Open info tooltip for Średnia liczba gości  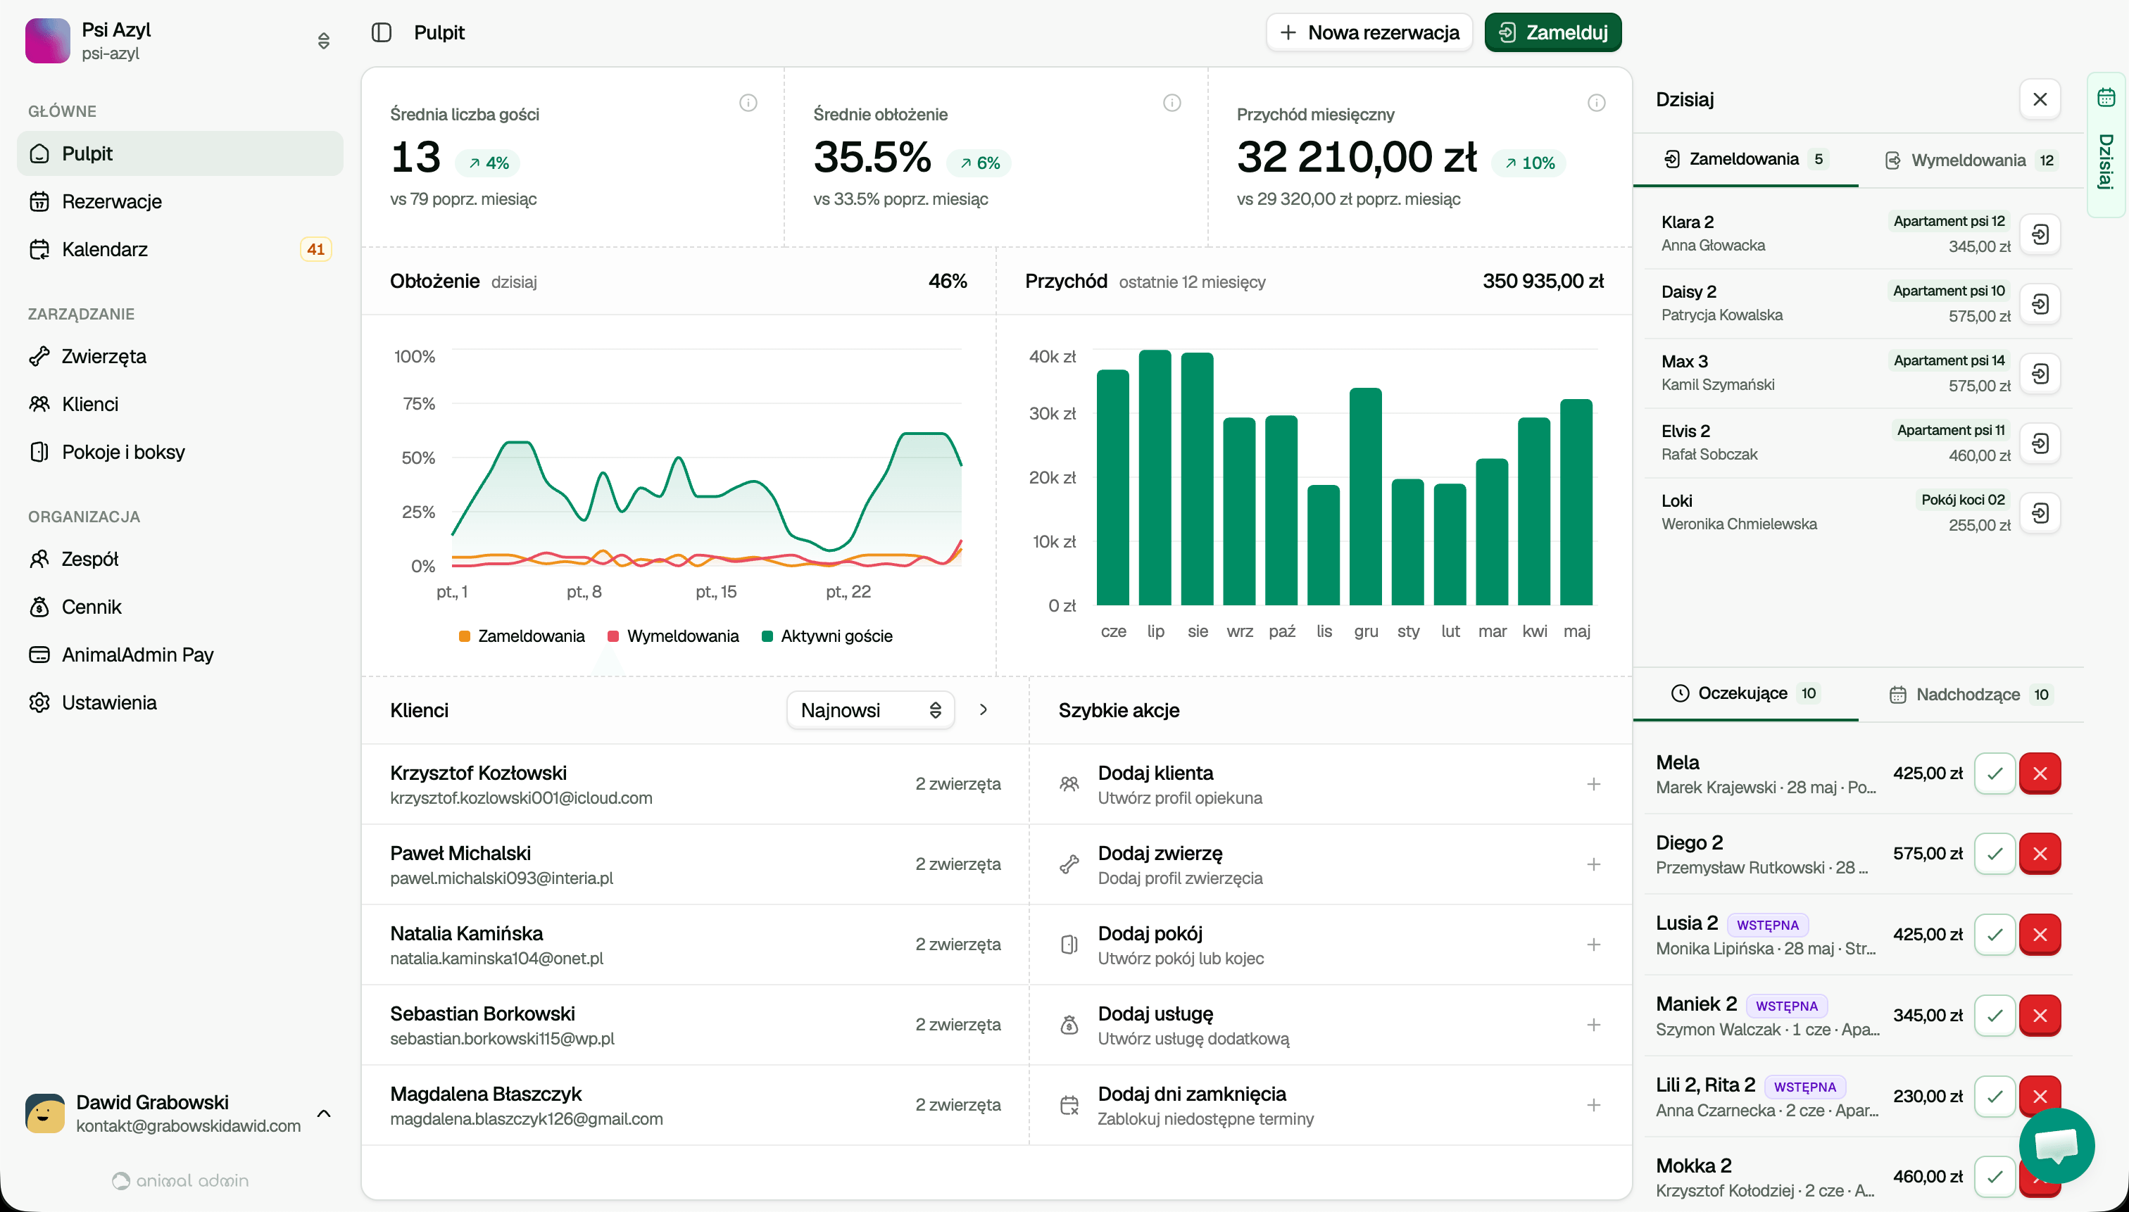[748, 102]
